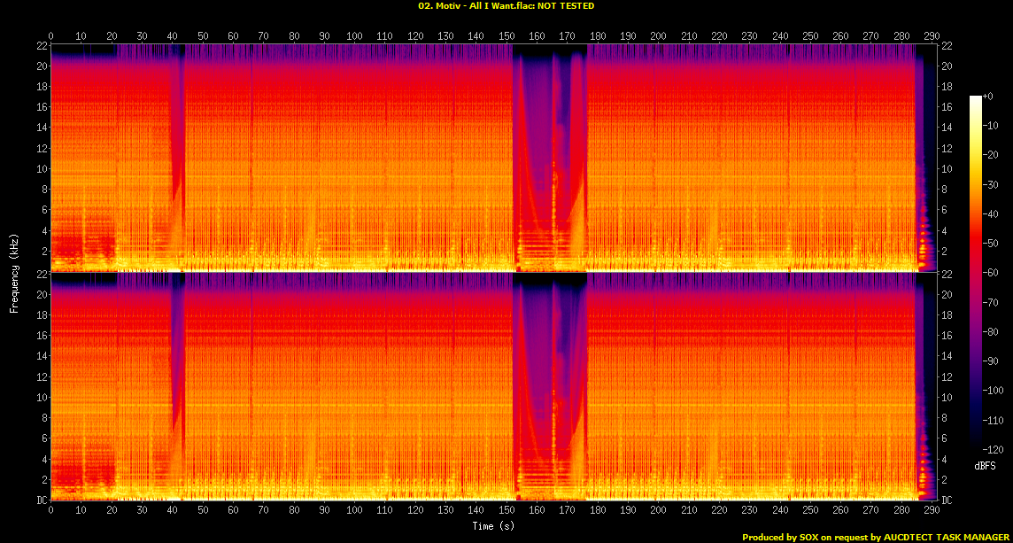Click the "100" tick on the lower time axis

[x=354, y=510]
